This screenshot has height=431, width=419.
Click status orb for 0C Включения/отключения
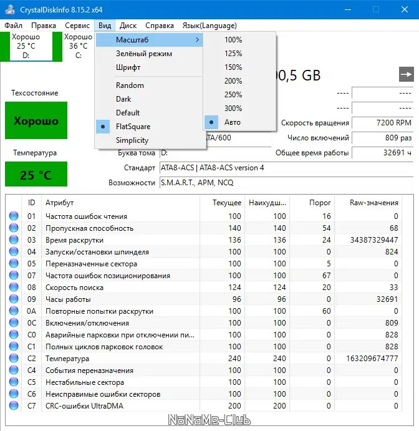point(14,322)
